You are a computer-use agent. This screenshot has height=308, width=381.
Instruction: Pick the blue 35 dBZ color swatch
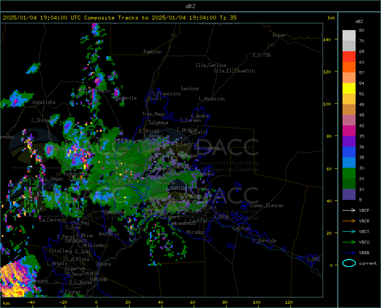[x=349, y=152]
